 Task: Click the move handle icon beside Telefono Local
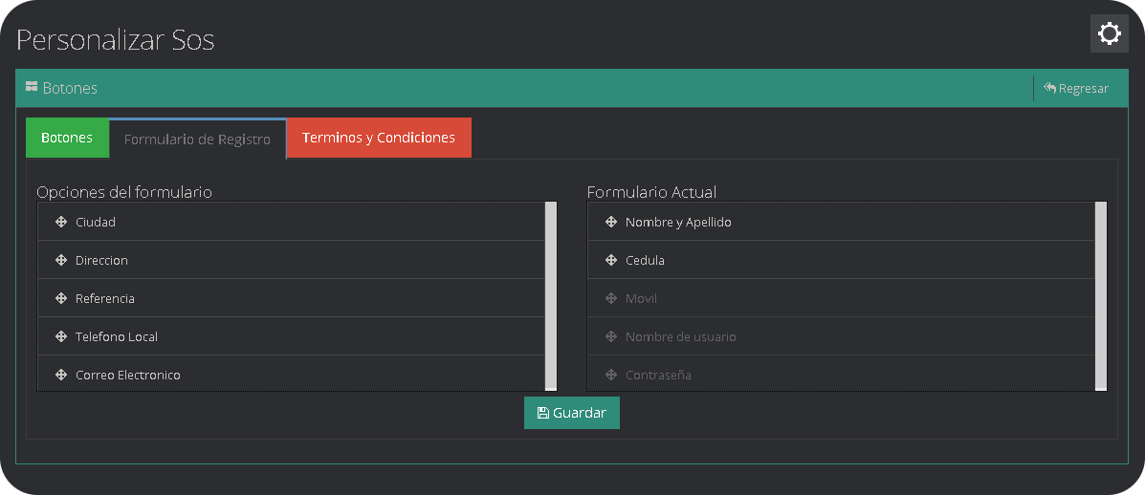[61, 336]
